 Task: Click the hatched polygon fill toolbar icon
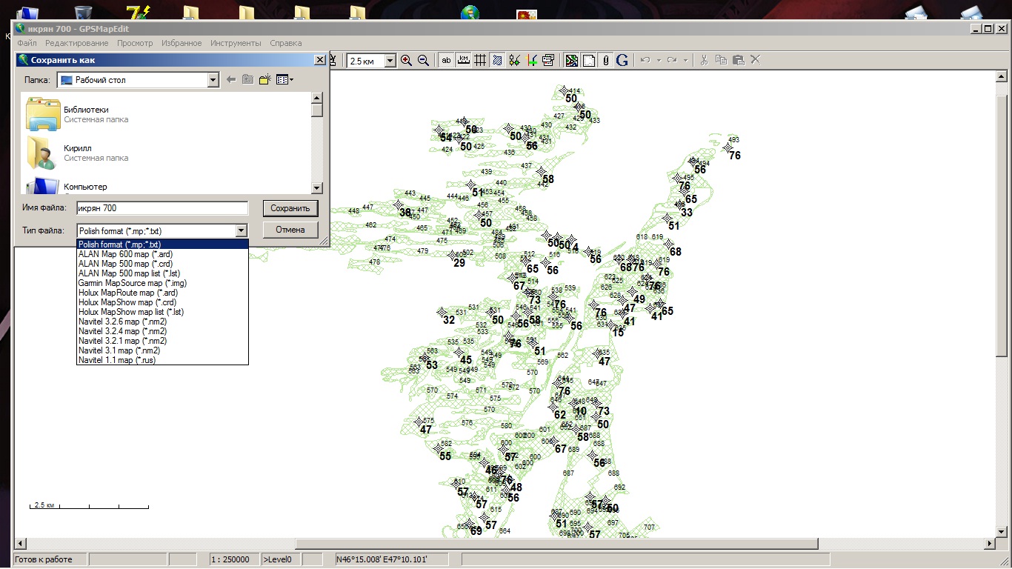pyautogui.click(x=497, y=61)
